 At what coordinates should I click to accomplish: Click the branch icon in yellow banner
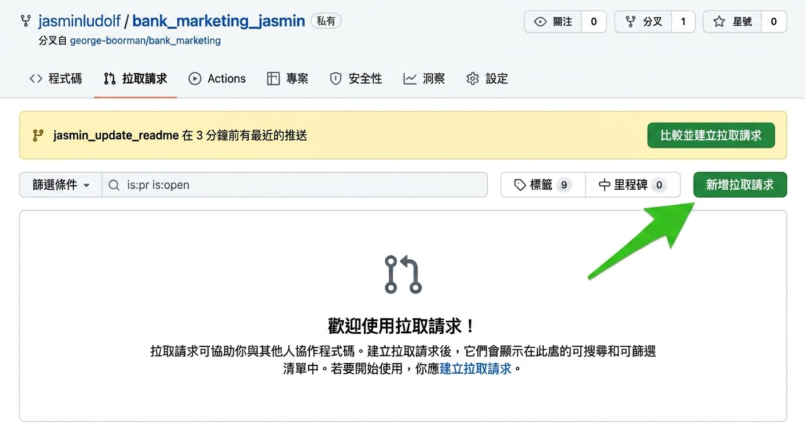pos(38,135)
